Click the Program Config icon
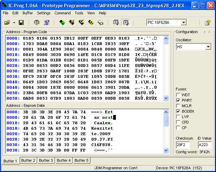The height and width of the screenshot is (172, 216). click(x=81, y=22)
